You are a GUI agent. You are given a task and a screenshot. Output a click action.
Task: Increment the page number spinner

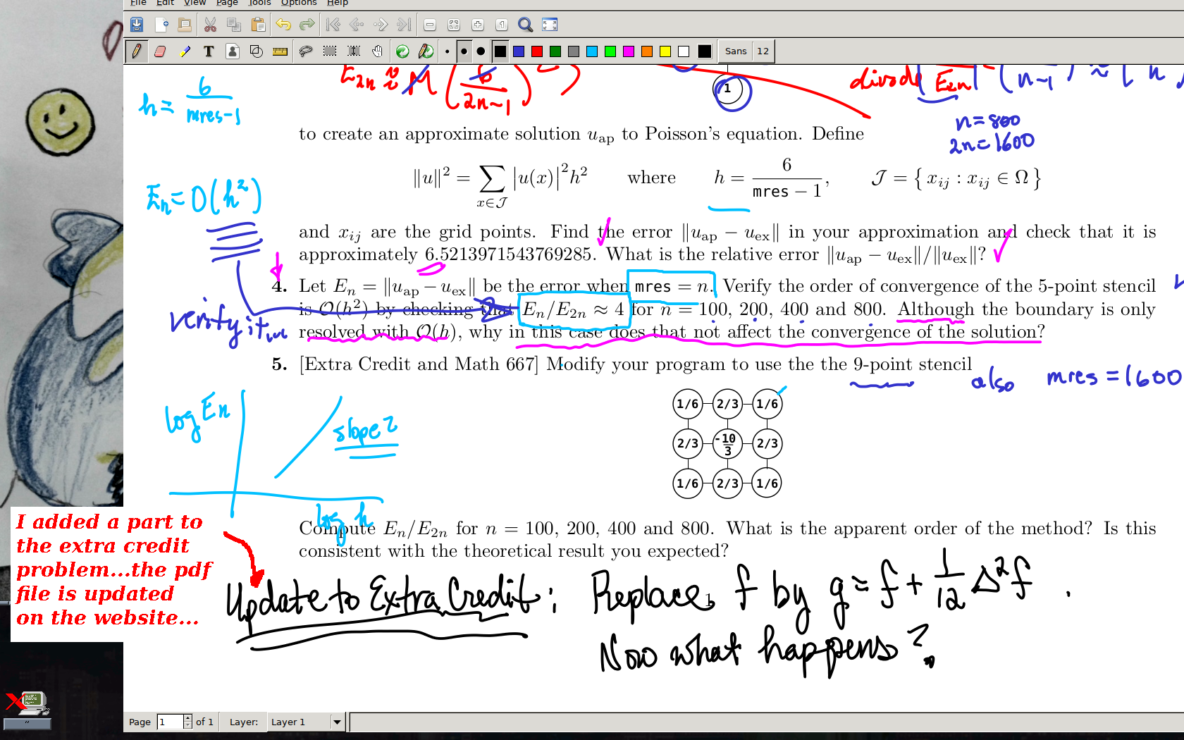coord(187,718)
